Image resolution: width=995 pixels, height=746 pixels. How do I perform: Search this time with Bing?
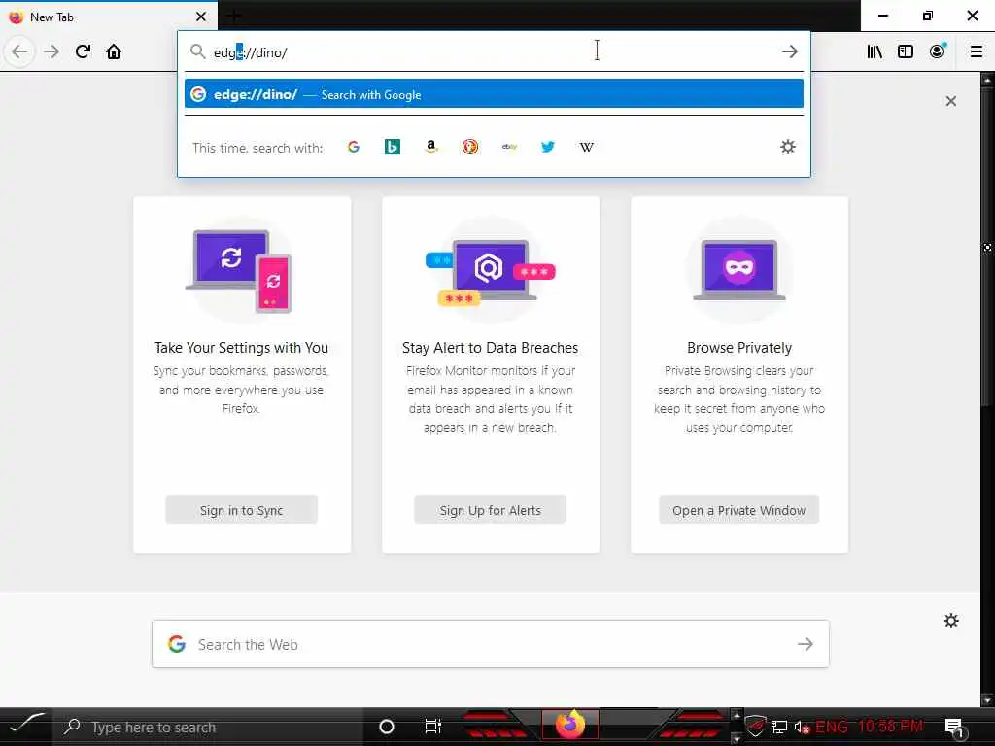393,148
